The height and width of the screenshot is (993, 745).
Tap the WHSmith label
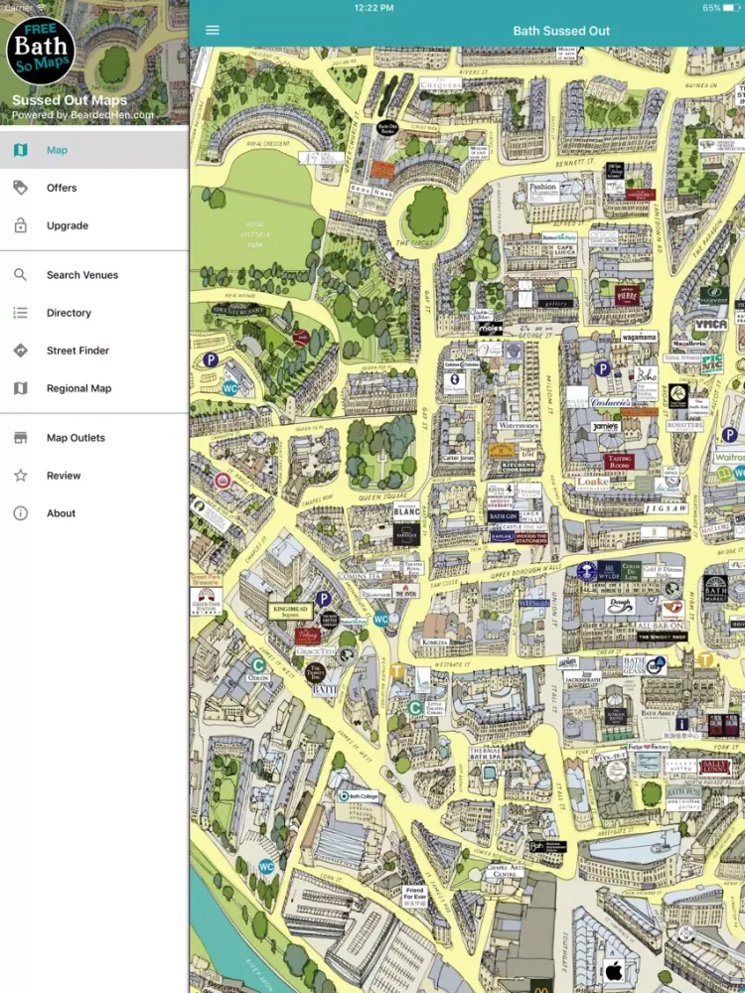[x=534, y=604]
